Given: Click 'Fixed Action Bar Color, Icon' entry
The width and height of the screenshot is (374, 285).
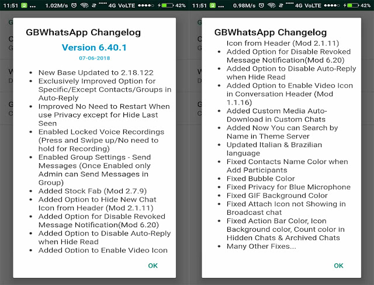Looking at the screenshot, I should tap(276, 221).
